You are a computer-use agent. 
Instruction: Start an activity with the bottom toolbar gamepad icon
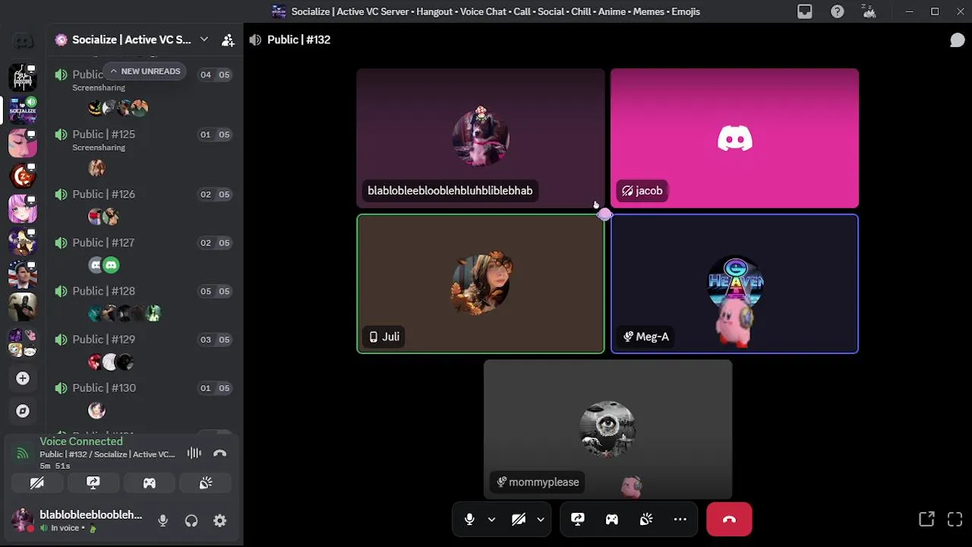[x=612, y=520]
